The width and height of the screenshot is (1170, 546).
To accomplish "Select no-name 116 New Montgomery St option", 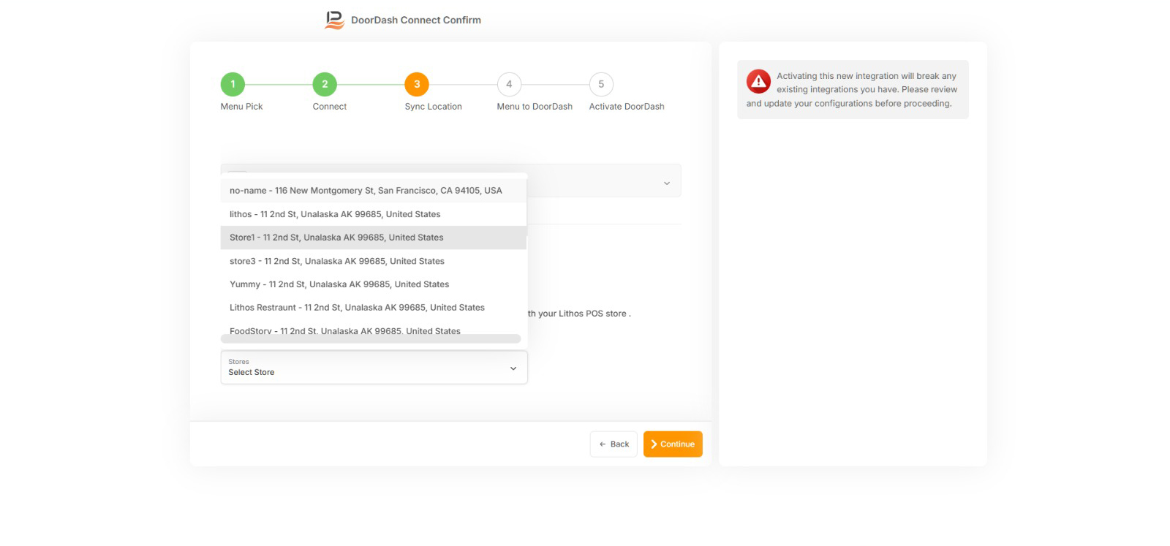I will click(366, 191).
